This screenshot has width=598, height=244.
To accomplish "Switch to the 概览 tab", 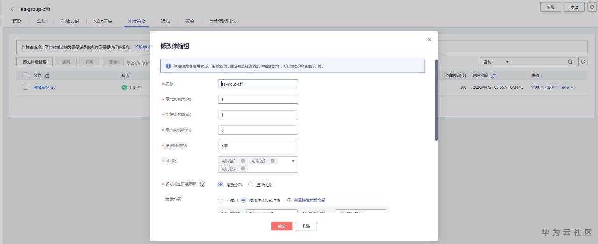I will [x=17, y=21].
